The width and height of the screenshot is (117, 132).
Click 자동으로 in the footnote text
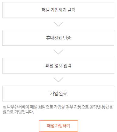81,107
